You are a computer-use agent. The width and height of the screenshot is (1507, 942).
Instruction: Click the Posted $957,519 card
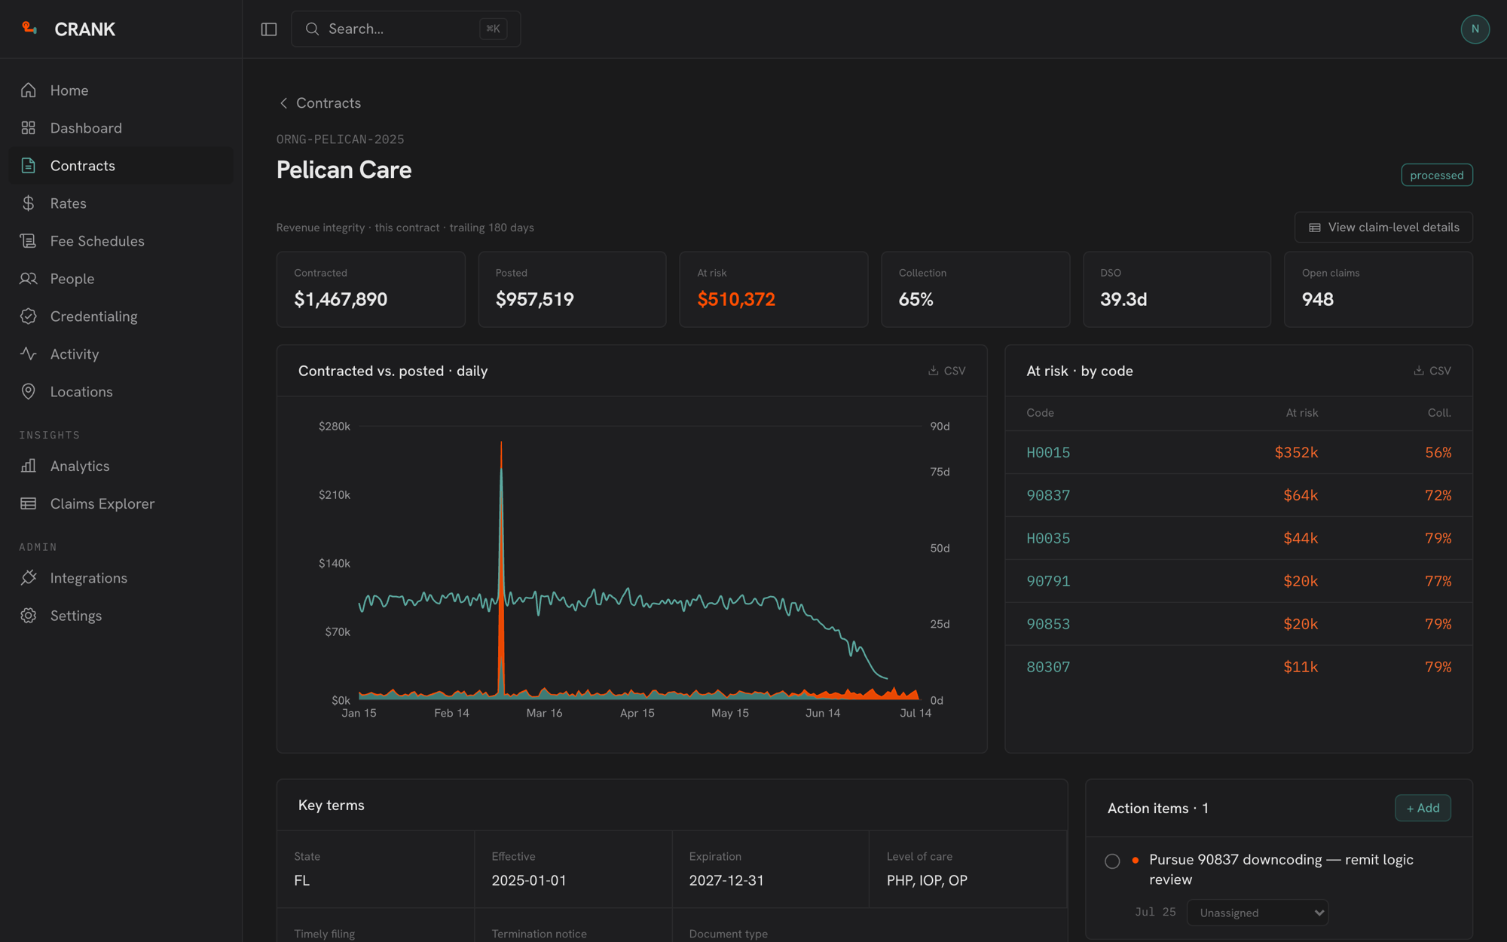572,289
